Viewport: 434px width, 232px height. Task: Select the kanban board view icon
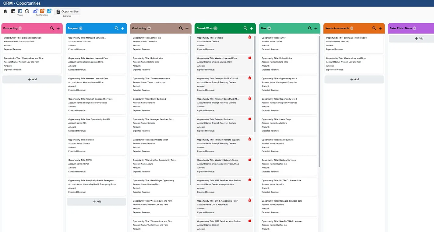coord(20,11)
